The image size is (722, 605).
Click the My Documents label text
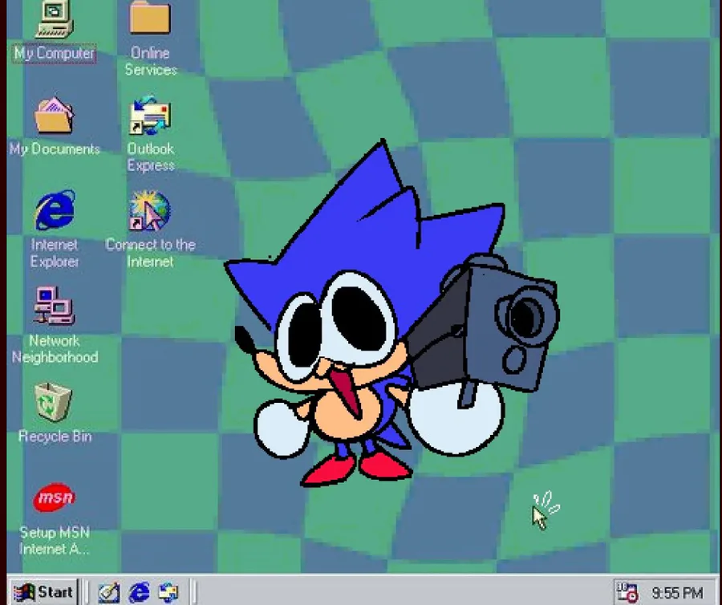(55, 149)
